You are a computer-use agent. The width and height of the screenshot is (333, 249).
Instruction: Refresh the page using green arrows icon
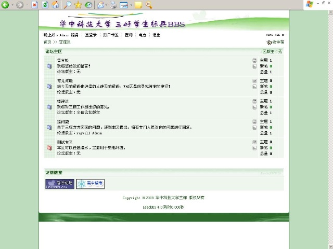click(x=45, y=5)
